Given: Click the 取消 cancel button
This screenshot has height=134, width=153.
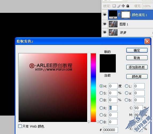Looking at the screenshot, I should pos(137,58).
